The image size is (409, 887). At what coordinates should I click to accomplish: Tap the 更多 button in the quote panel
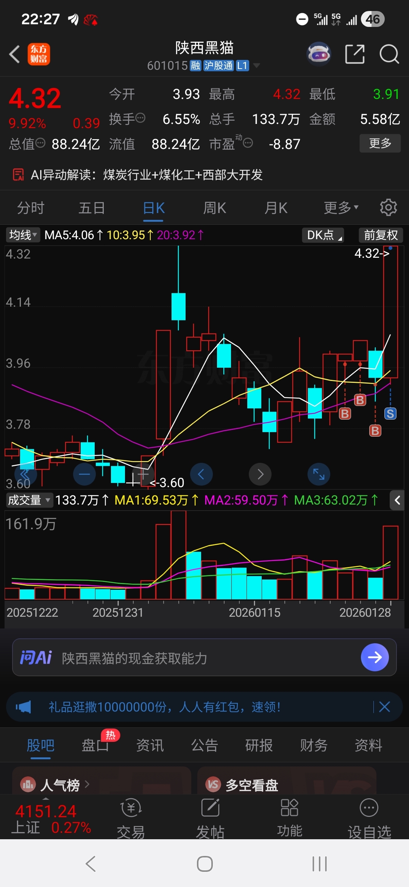pos(380,143)
